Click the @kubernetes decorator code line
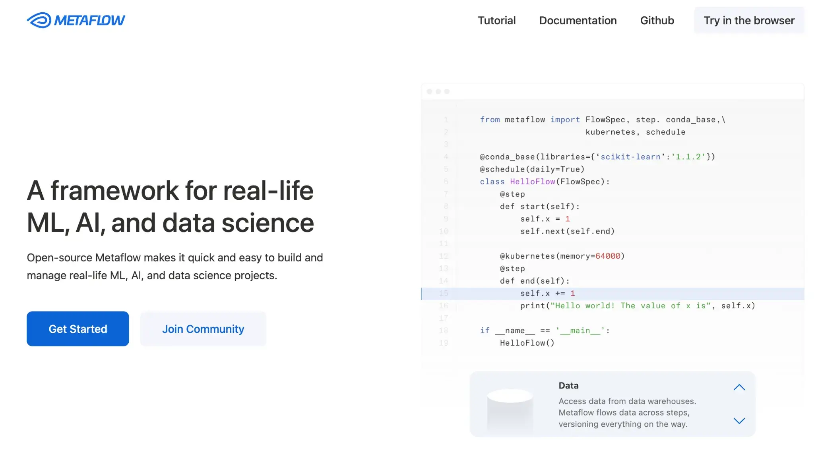The height and width of the screenshot is (462, 814). [x=562, y=256]
